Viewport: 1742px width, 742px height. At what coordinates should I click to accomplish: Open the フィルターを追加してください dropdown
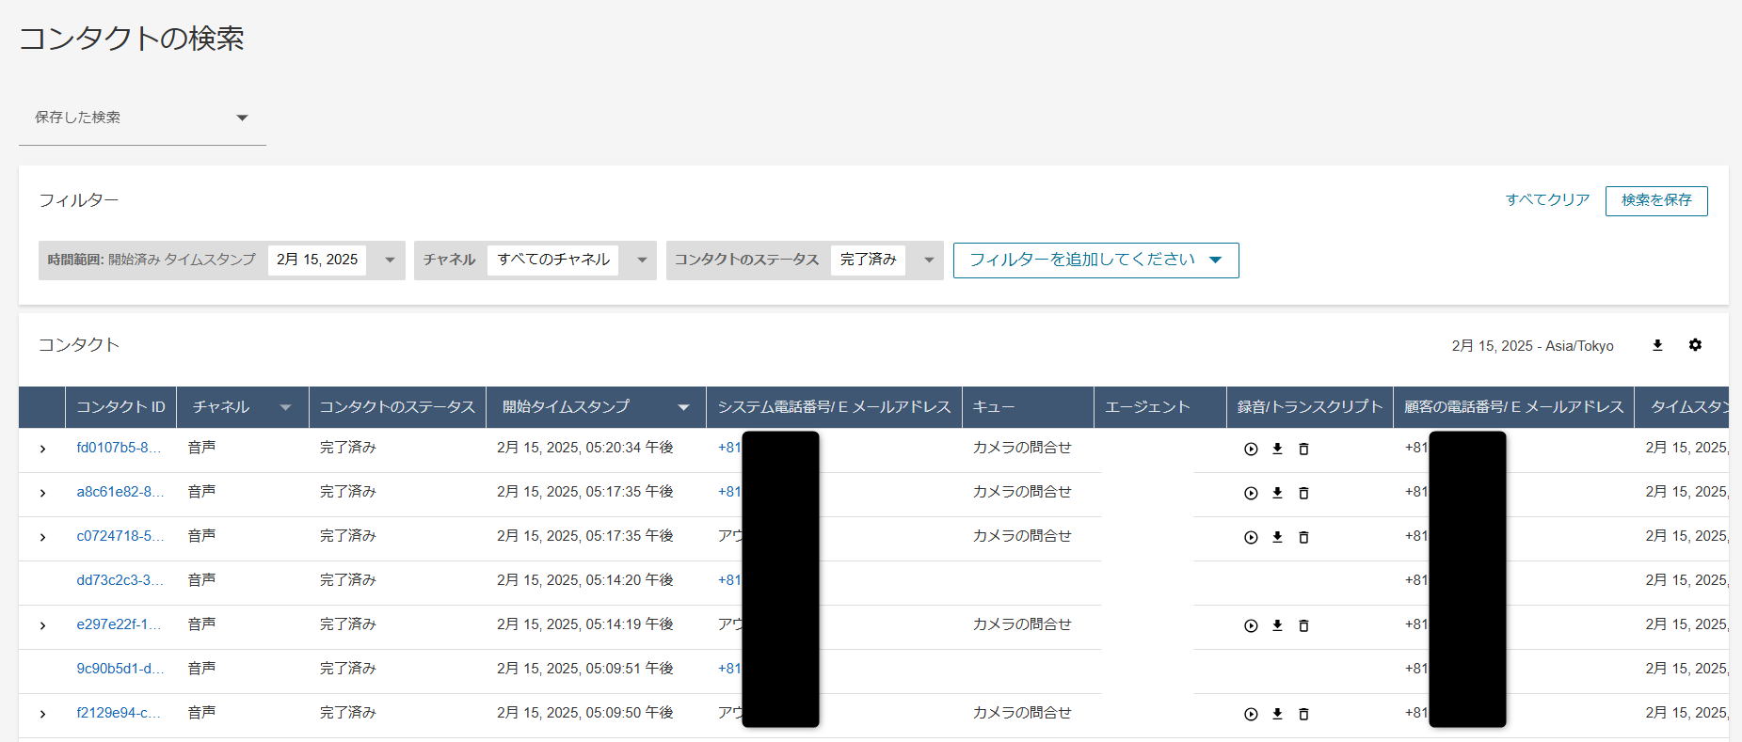point(1095,260)
